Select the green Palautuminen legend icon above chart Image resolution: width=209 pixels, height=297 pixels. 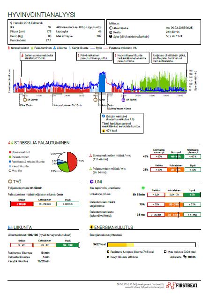click(32, 48)
